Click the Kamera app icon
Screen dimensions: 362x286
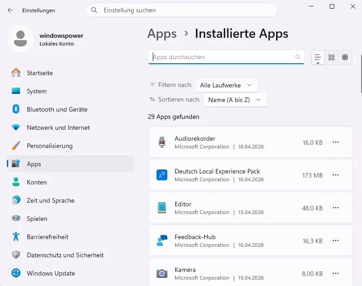[162, 273]
